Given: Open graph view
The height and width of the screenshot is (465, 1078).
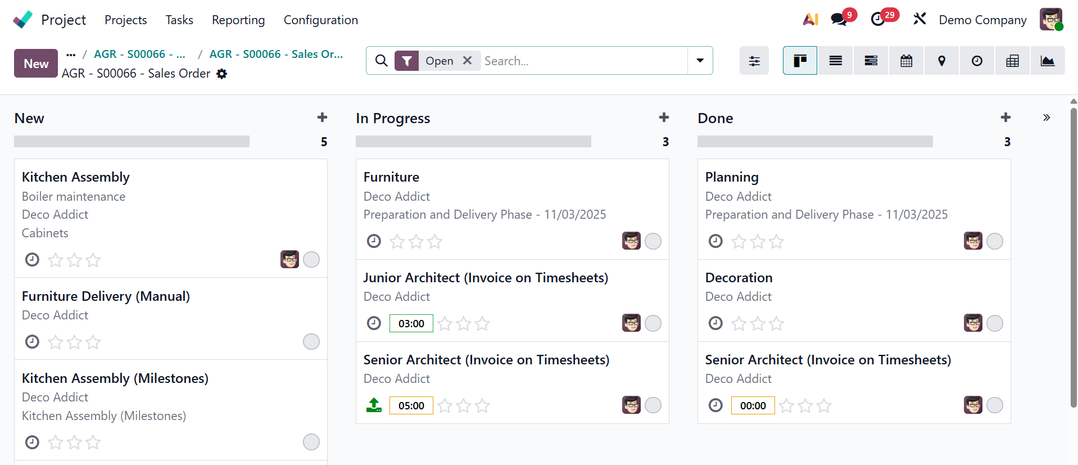Looking at the screenshot, I should coord(1047,61).
